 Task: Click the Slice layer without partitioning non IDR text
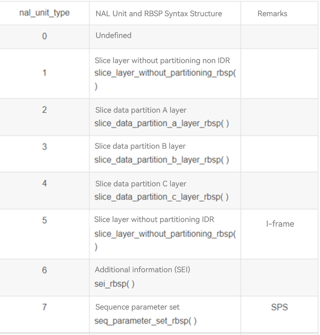[162, 60]
